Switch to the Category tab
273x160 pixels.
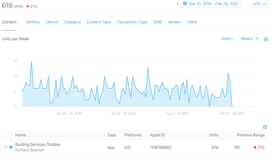click(73, 22)
